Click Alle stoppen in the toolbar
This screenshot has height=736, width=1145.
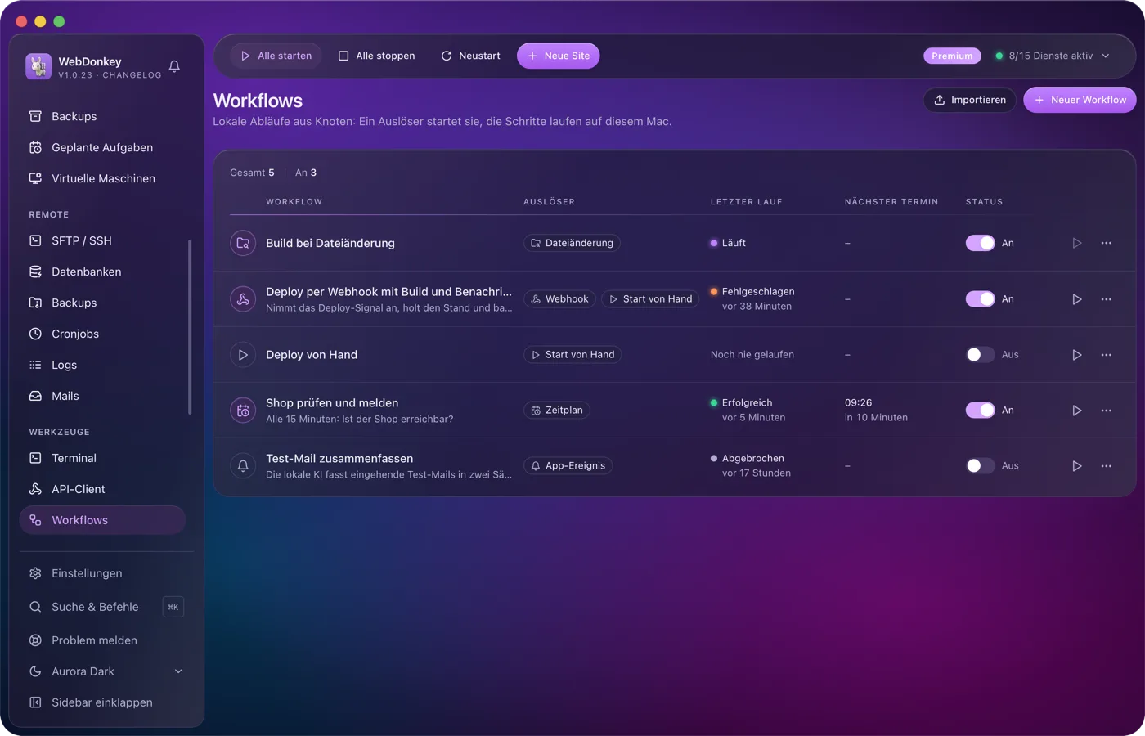[377, 56]
